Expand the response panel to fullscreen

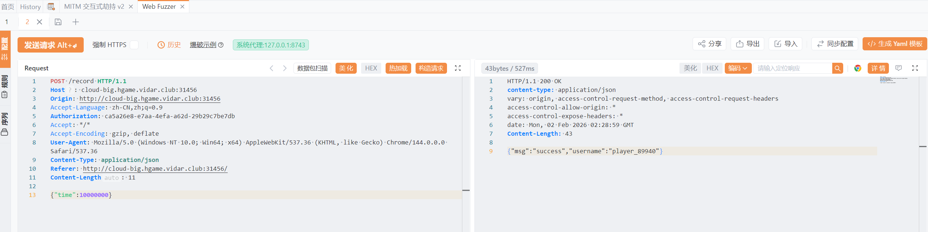[x=915, y=68]
